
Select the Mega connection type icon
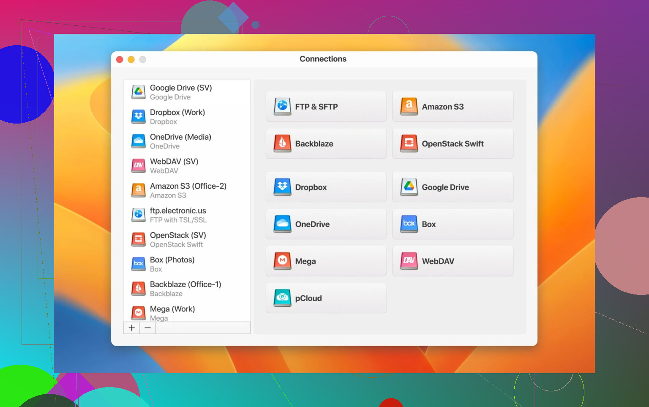click(x=282, y=261)
